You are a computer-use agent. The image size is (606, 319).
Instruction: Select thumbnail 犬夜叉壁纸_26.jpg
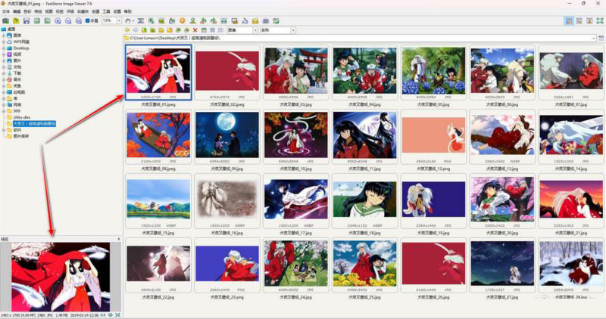pos(433,264)
